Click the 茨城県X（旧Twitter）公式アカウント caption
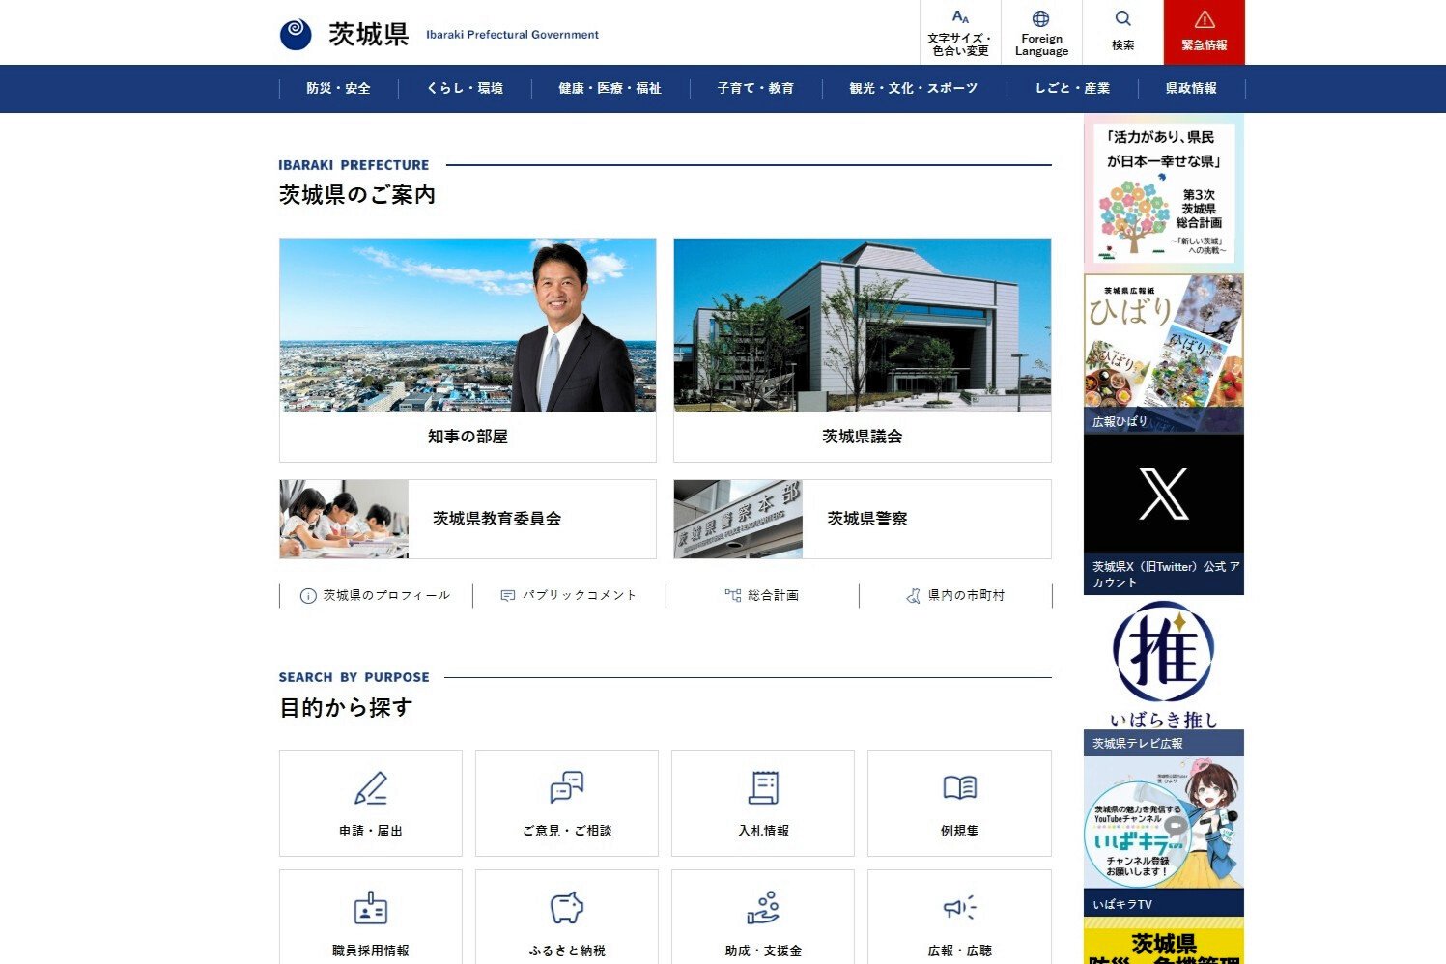The height and width of the screenshot is (964, 1446). pyautogui.click(x=1166, y=574)
